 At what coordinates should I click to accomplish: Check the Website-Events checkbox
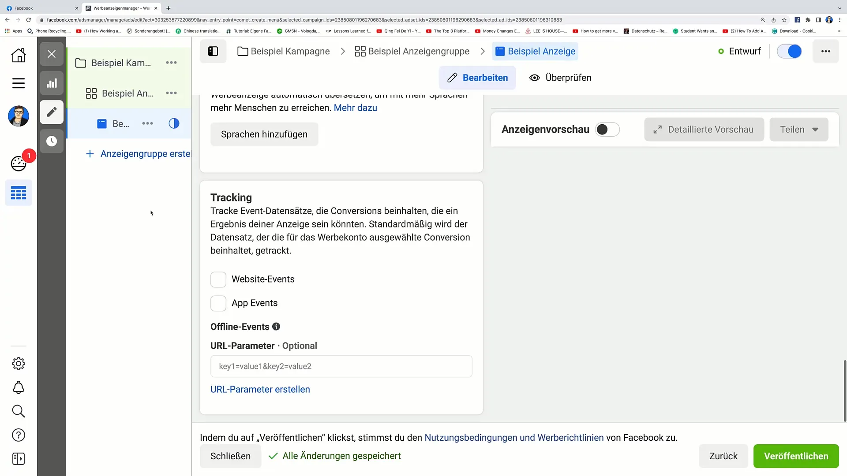coord(218,279)
